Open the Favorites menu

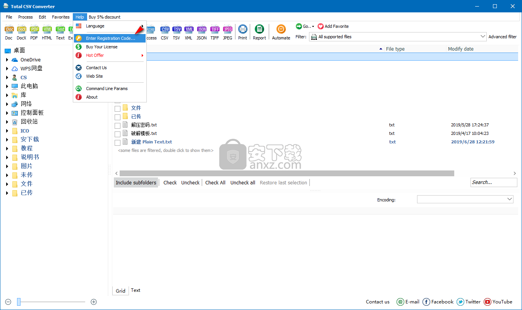tap(61, 17)
